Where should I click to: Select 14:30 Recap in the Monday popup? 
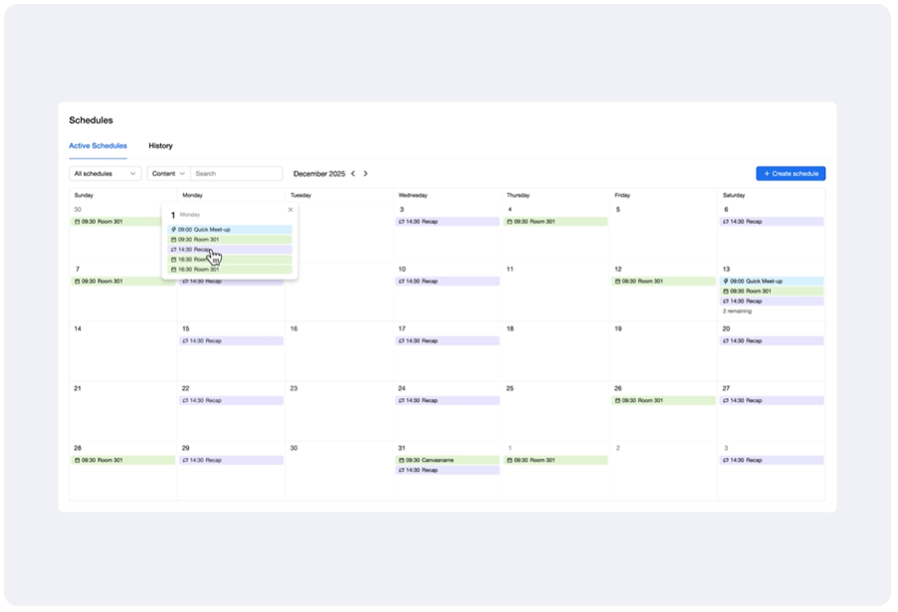pos(230,250)
